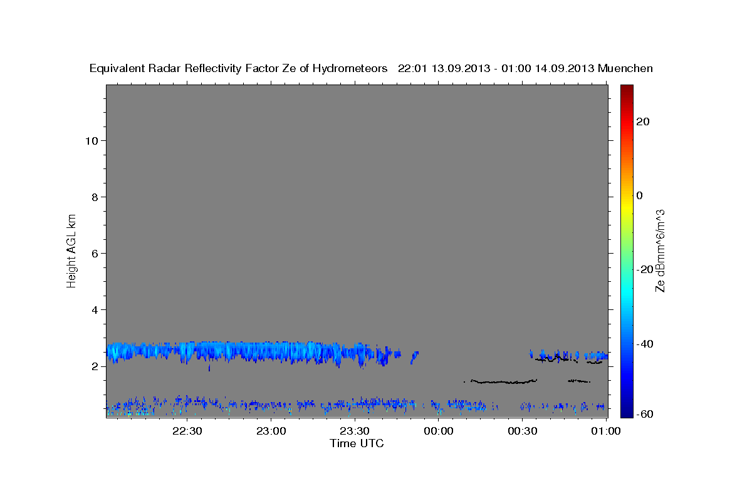
Task: Click the colorbar value label '0'
Action: point(640,195)
